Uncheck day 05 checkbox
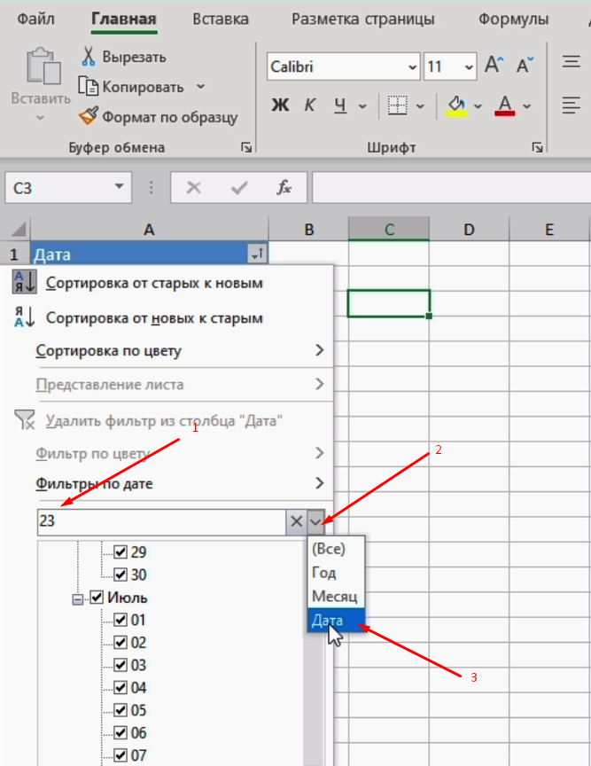Image resolution: width=591 pixels, height=766 pixels. (x=121, y=710)
